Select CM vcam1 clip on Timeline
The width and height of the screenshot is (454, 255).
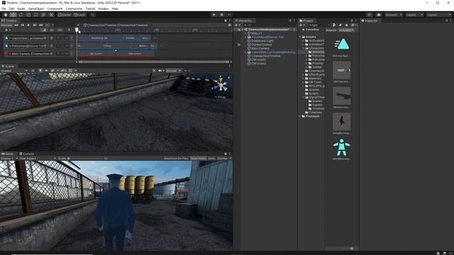click(x=96, y=54)
